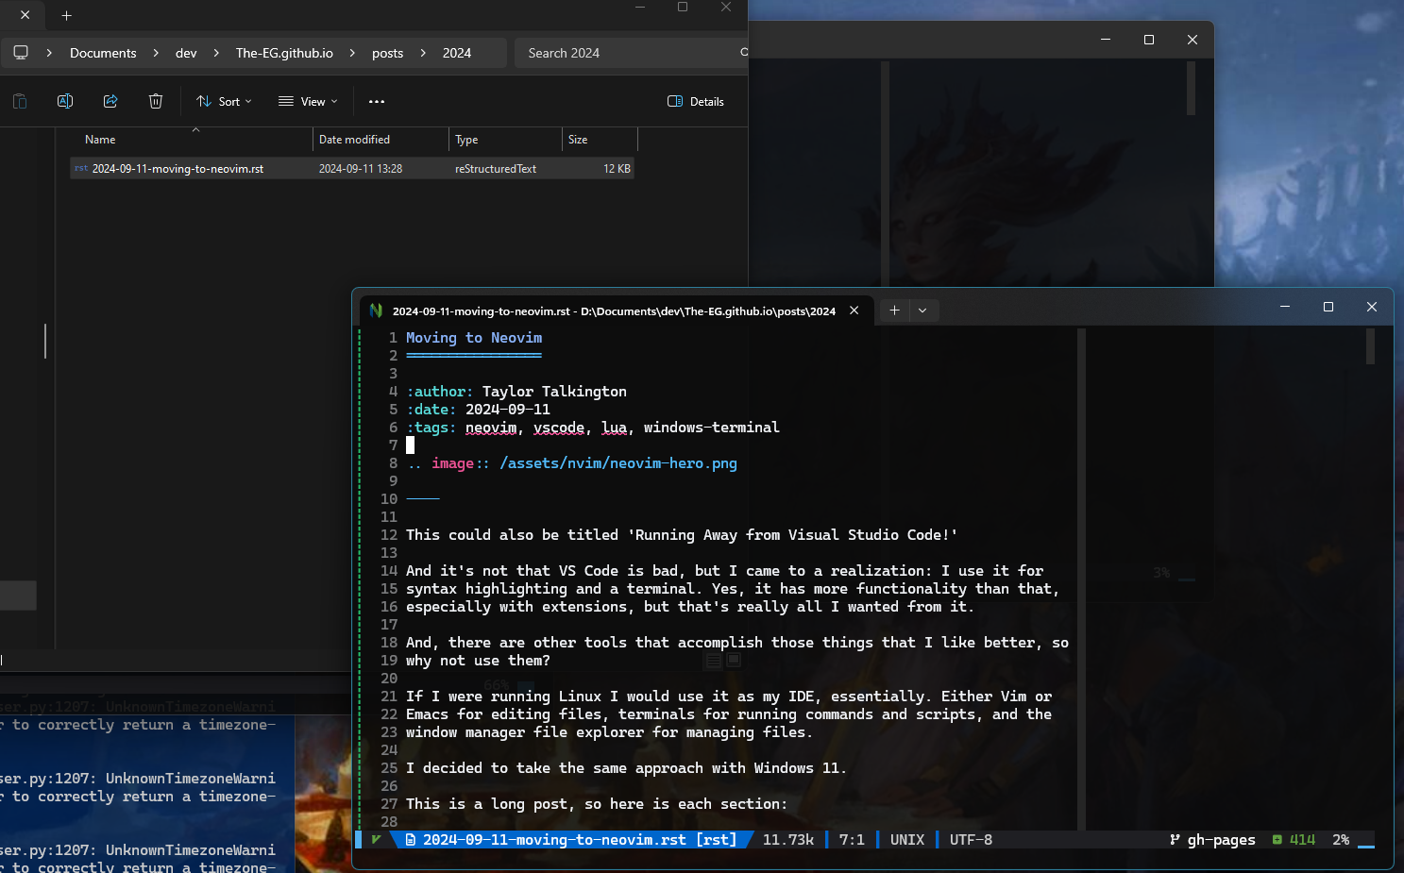Toggle the Details pane
Viewport: 1404px width, 873px height.
696,101
